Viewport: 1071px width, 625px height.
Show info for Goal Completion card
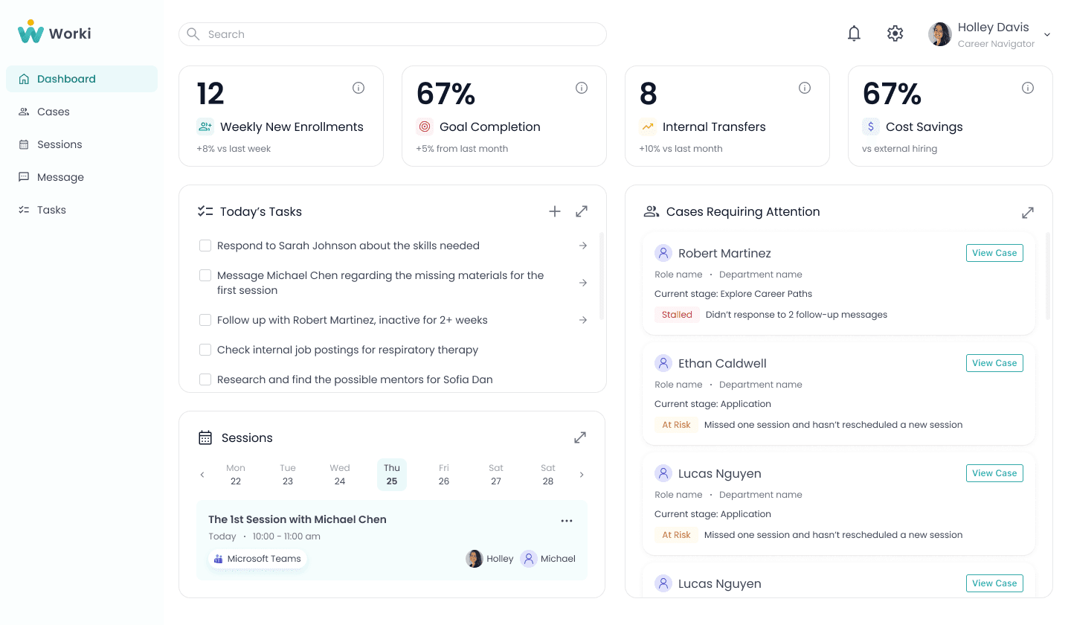[582, 88]
